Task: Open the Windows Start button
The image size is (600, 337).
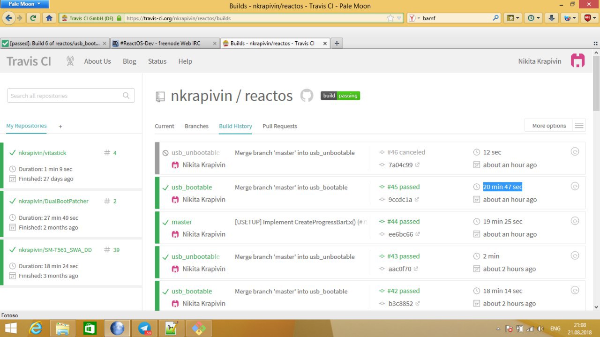Action: point(10,328)
